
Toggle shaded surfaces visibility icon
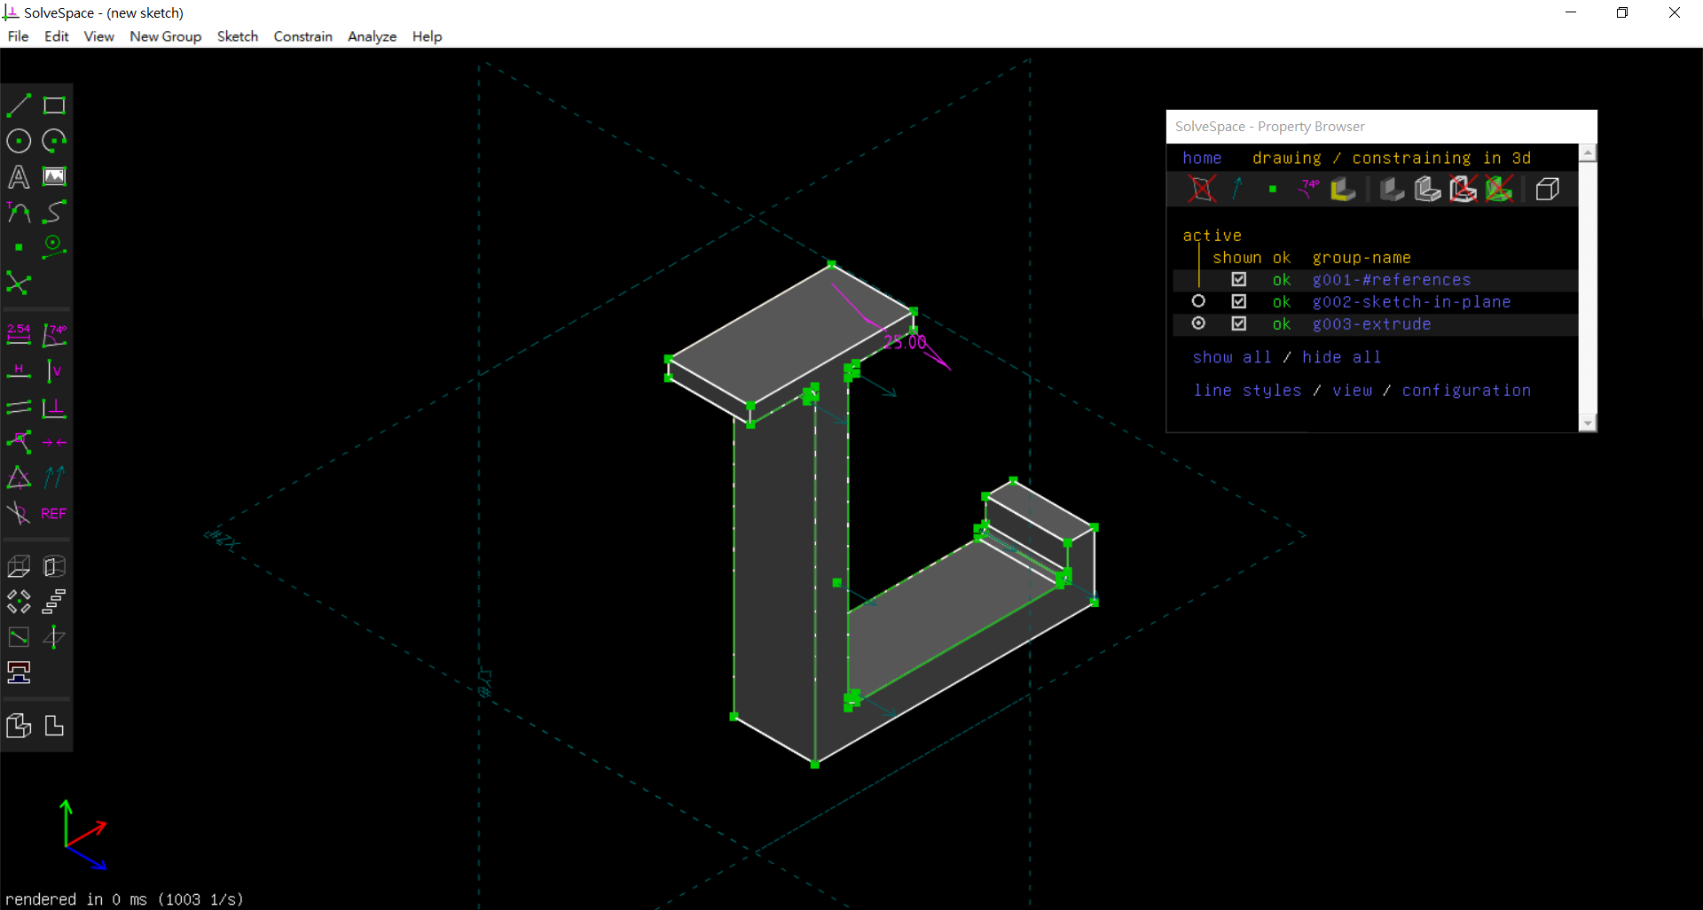pos(1392,189)
